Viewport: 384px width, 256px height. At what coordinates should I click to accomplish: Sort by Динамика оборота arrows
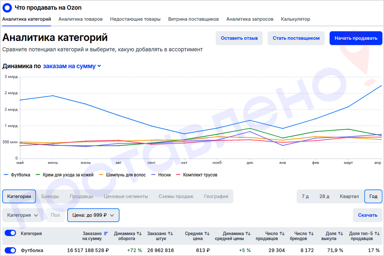point(139,234)
